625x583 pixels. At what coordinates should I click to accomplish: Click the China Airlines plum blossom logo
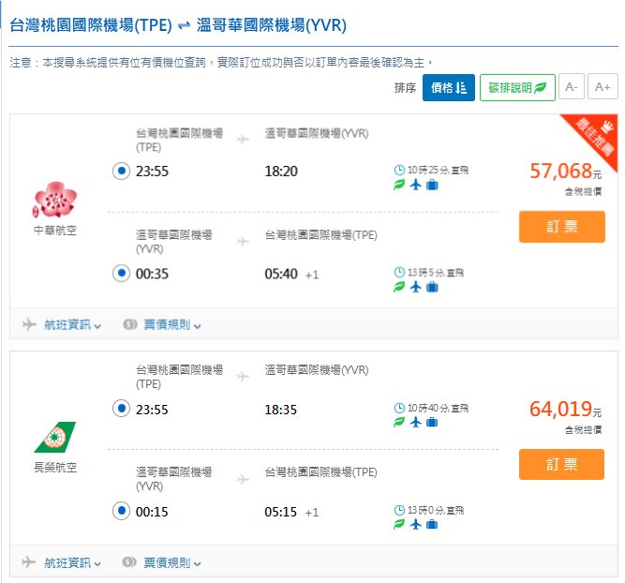click(x=54, y=200)
